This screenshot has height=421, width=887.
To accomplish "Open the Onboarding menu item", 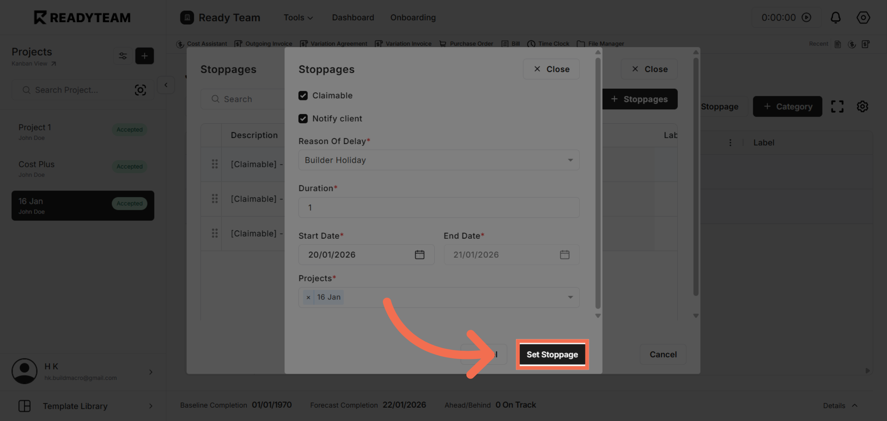I will (413, 17).
